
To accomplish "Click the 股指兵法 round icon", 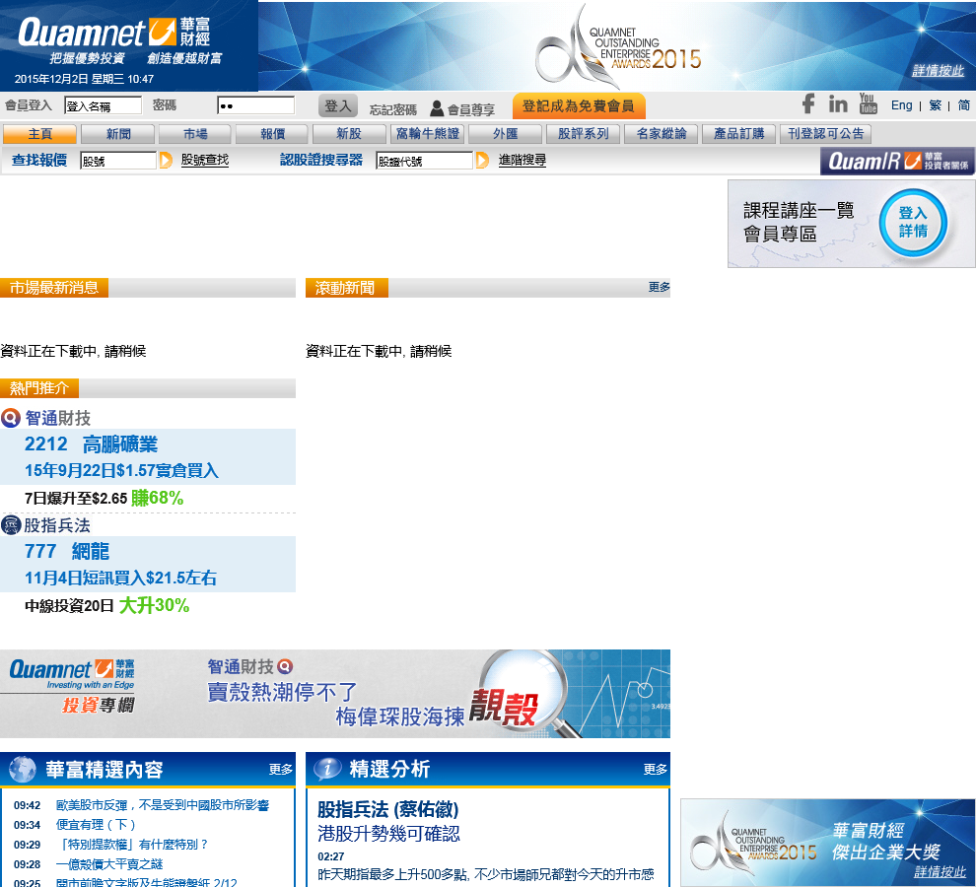I will [11, 525].
